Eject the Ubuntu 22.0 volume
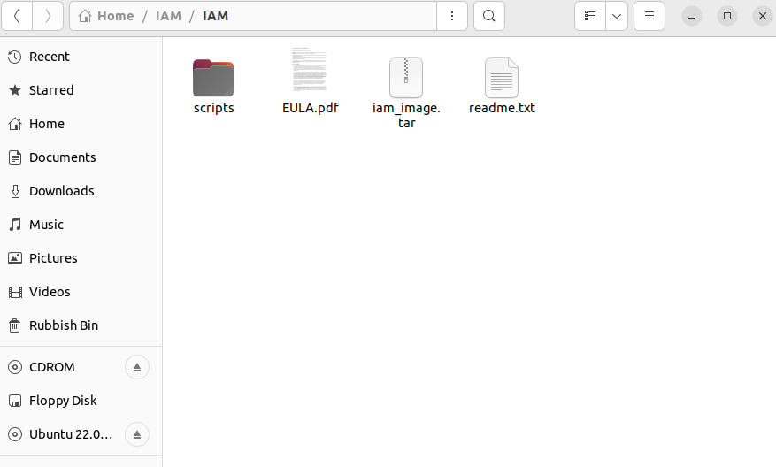The width and height of the screenshot is (776, 467). coord(136,434)
